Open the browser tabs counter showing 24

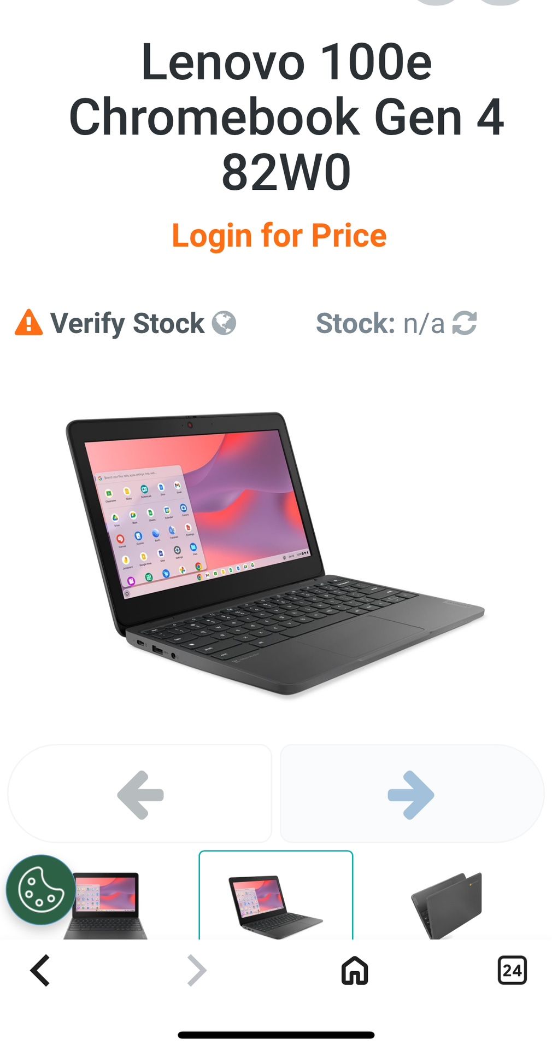click(x=512, y=970)
